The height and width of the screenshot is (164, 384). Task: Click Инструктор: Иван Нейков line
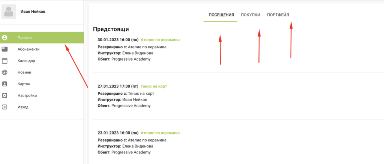pos(123,100)
